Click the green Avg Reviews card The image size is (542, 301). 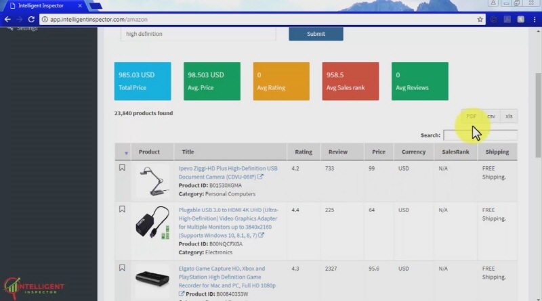point(420,81)
